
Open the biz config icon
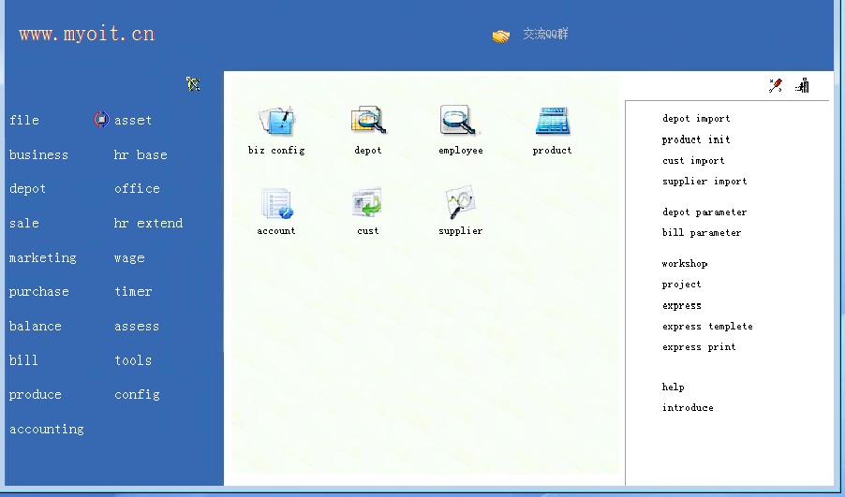point(276,122)
